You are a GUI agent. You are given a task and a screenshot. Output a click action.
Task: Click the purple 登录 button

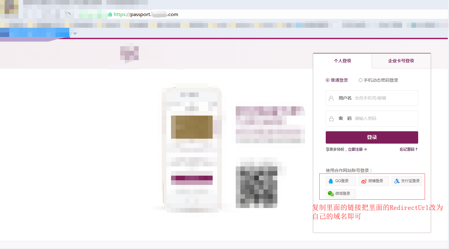point(372,137)
